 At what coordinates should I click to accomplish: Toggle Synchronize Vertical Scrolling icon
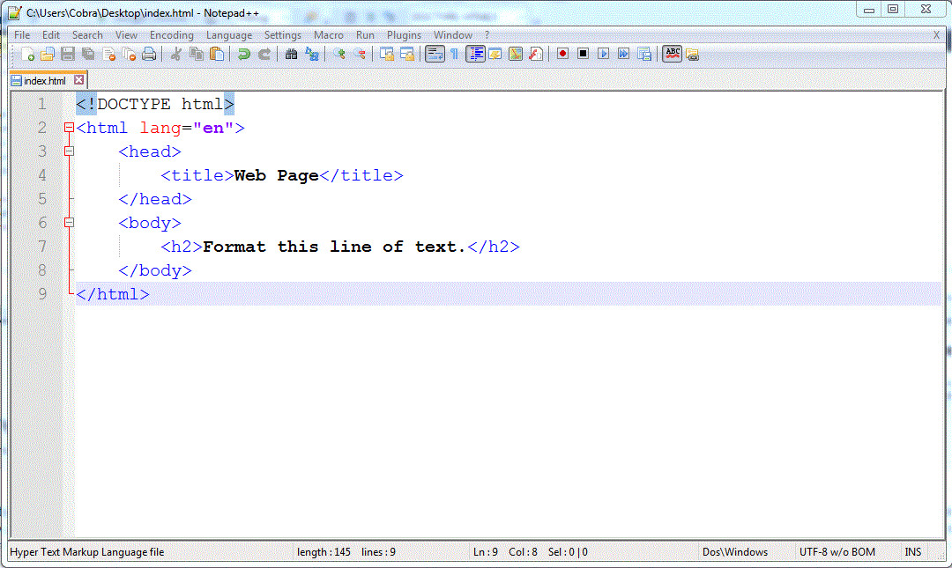pyautogui.click(x=387, y=54)
